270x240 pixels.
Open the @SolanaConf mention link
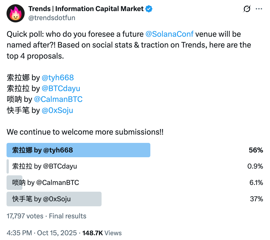[x=169, y=34]
